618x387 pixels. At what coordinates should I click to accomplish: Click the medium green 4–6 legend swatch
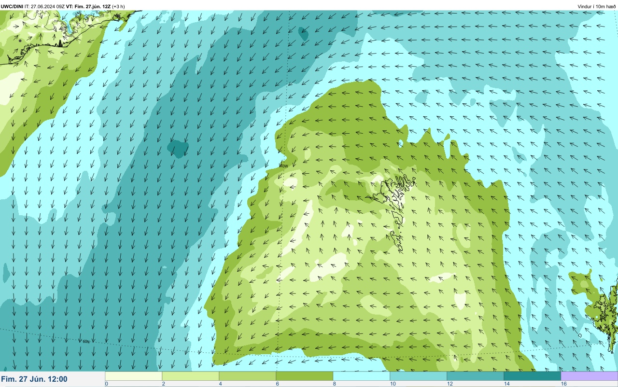click(x=247, y=376)
